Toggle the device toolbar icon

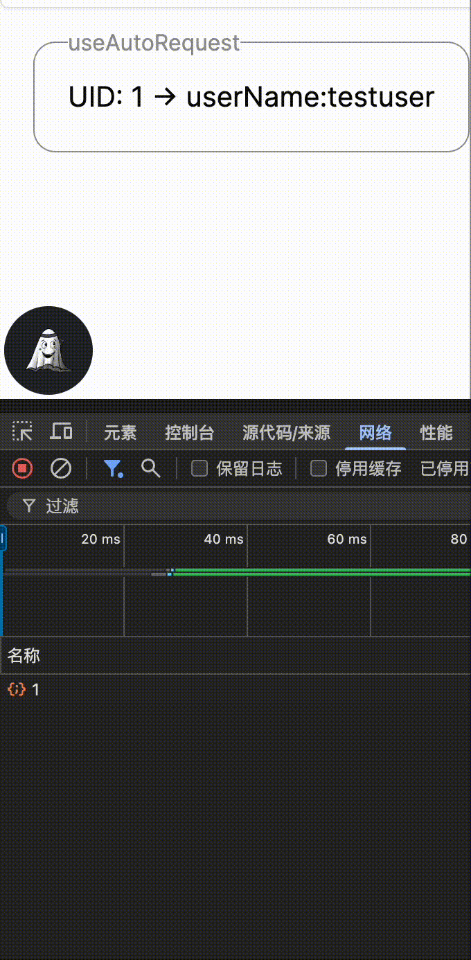point(62,432)
